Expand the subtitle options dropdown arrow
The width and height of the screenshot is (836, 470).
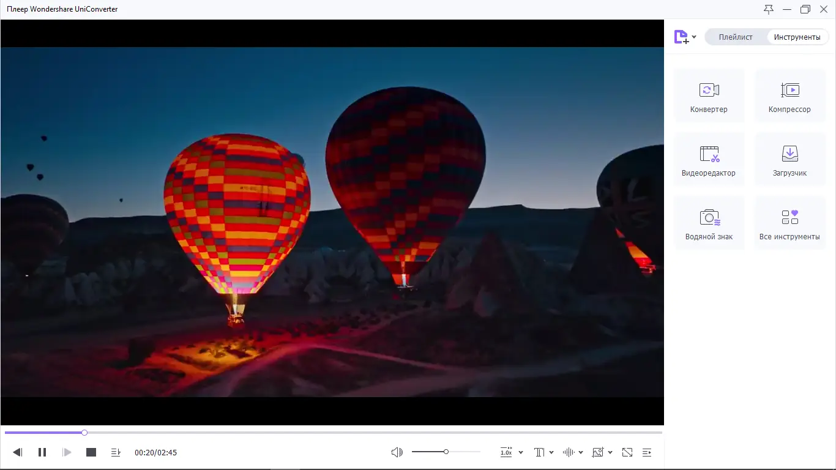[x=551, y=453]
